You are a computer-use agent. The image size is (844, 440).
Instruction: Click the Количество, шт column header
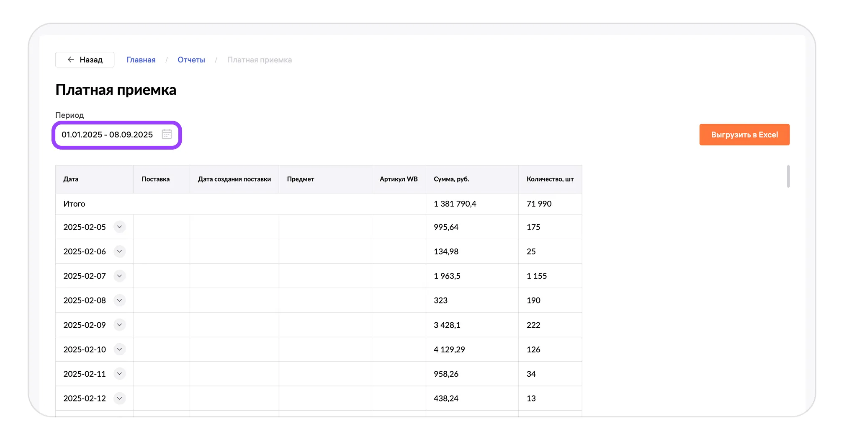(550, 179)
